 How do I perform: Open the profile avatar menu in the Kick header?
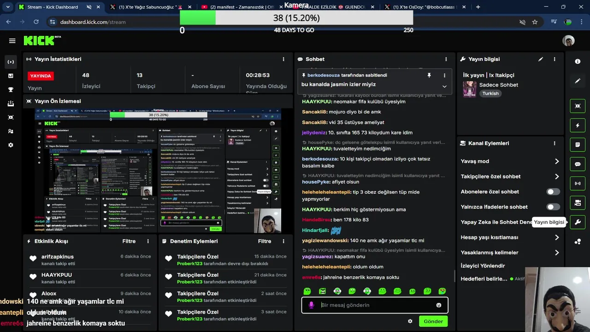click(568, 41)
